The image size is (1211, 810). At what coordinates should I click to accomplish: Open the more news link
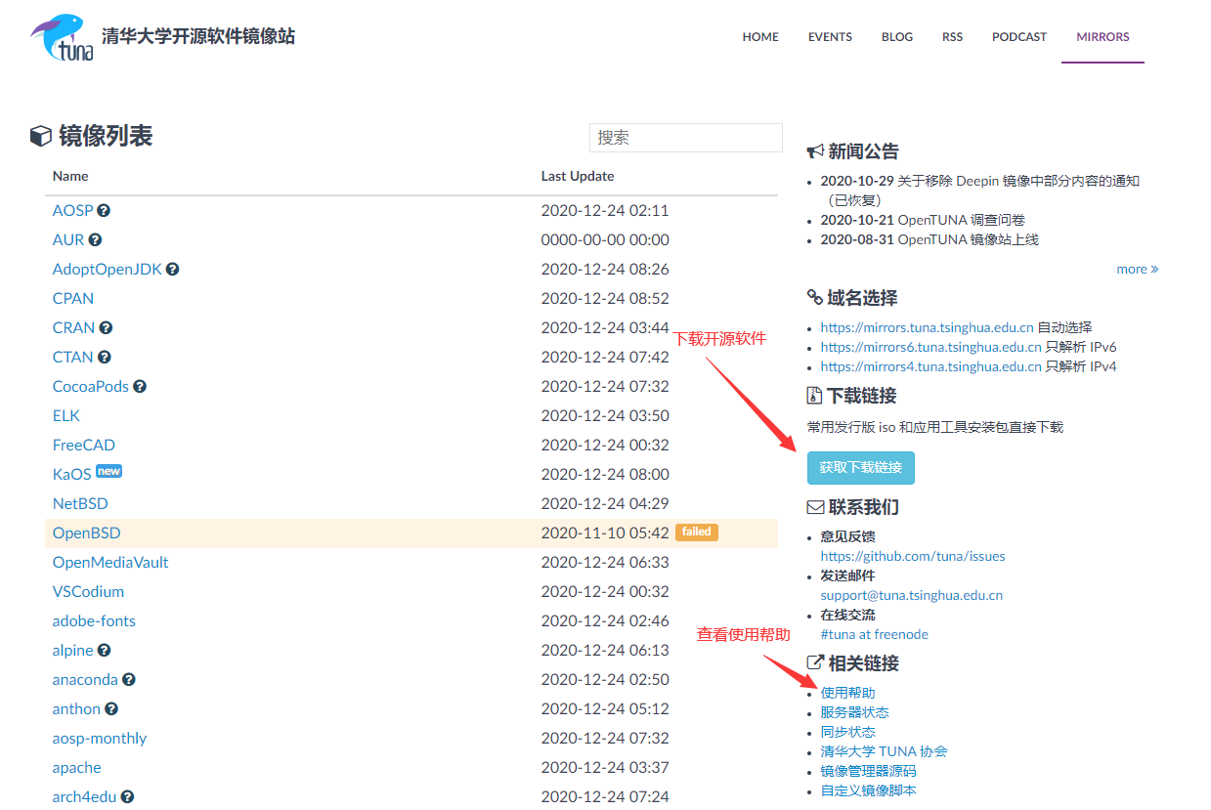coord(1137,269)
